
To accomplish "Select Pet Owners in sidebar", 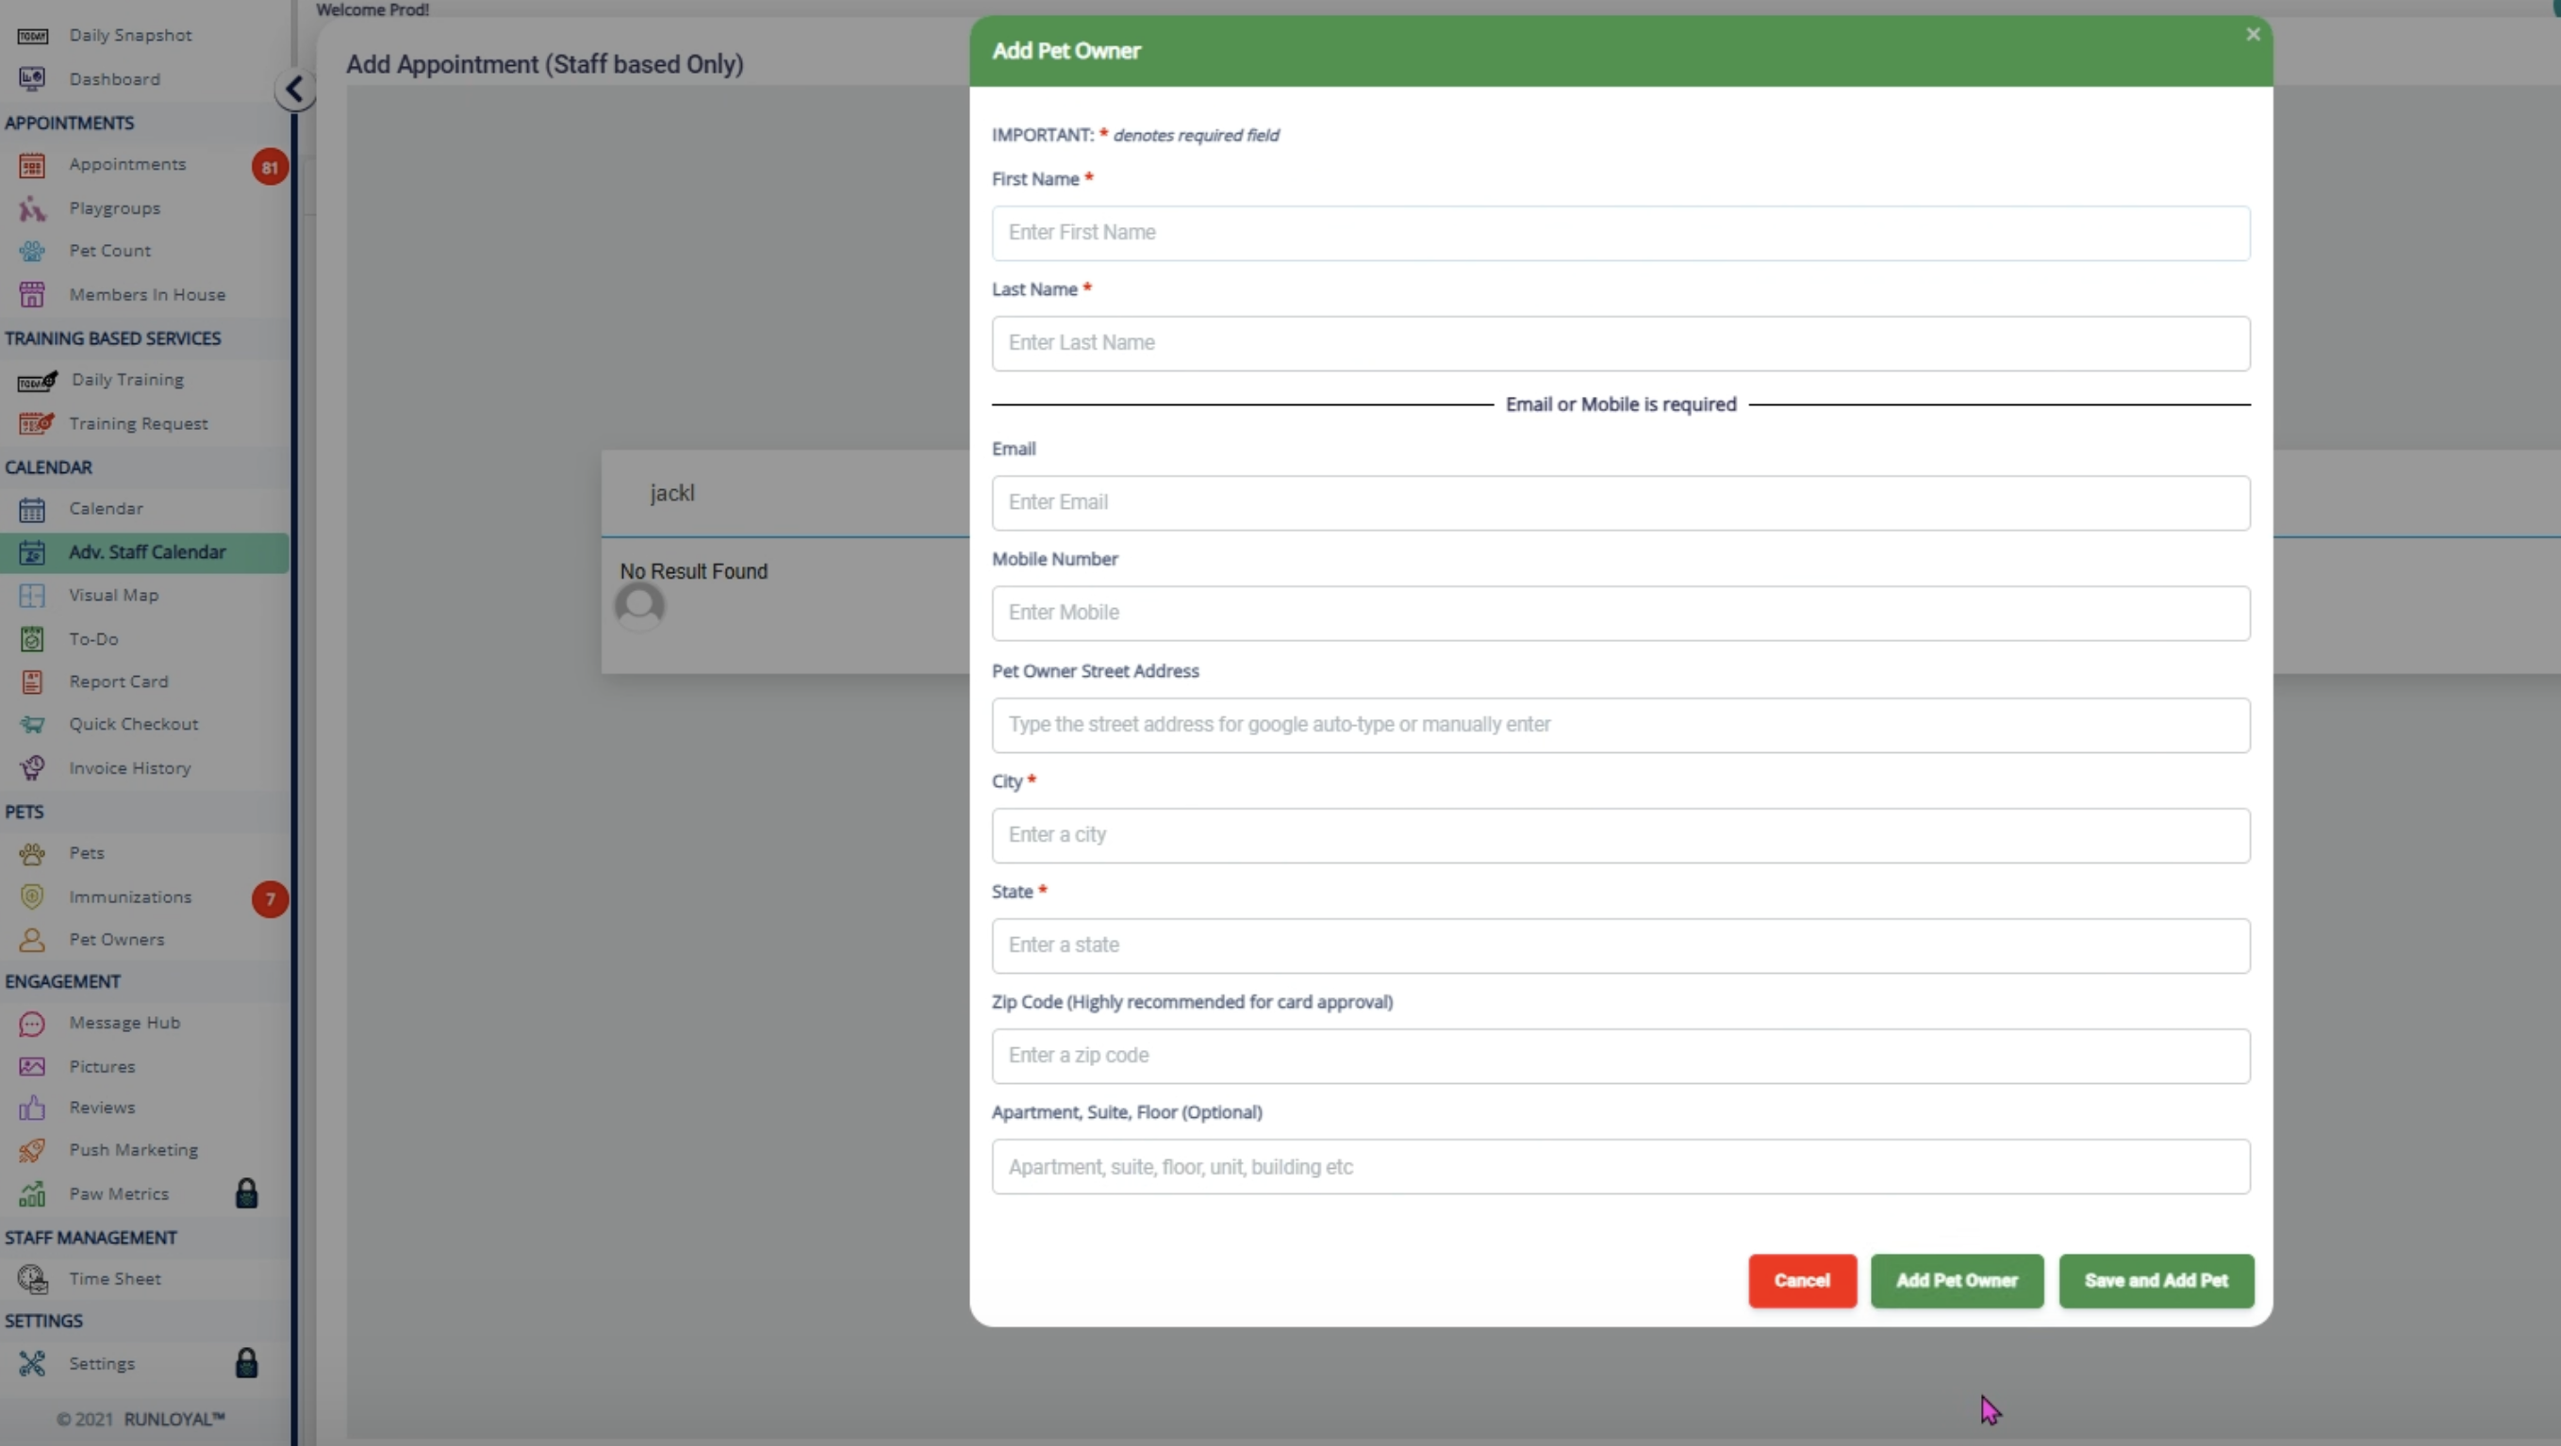I will pyautogui.click(x=116, y=940).
